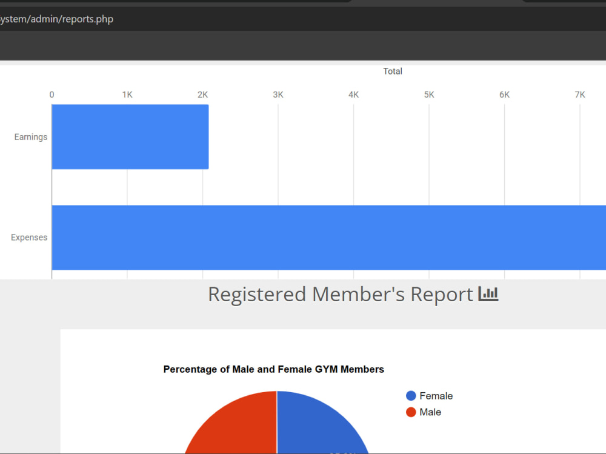Click the pie chart title about GYM Members
The image size is (606, 454).
pyautogui.click(x=274, y=369)
